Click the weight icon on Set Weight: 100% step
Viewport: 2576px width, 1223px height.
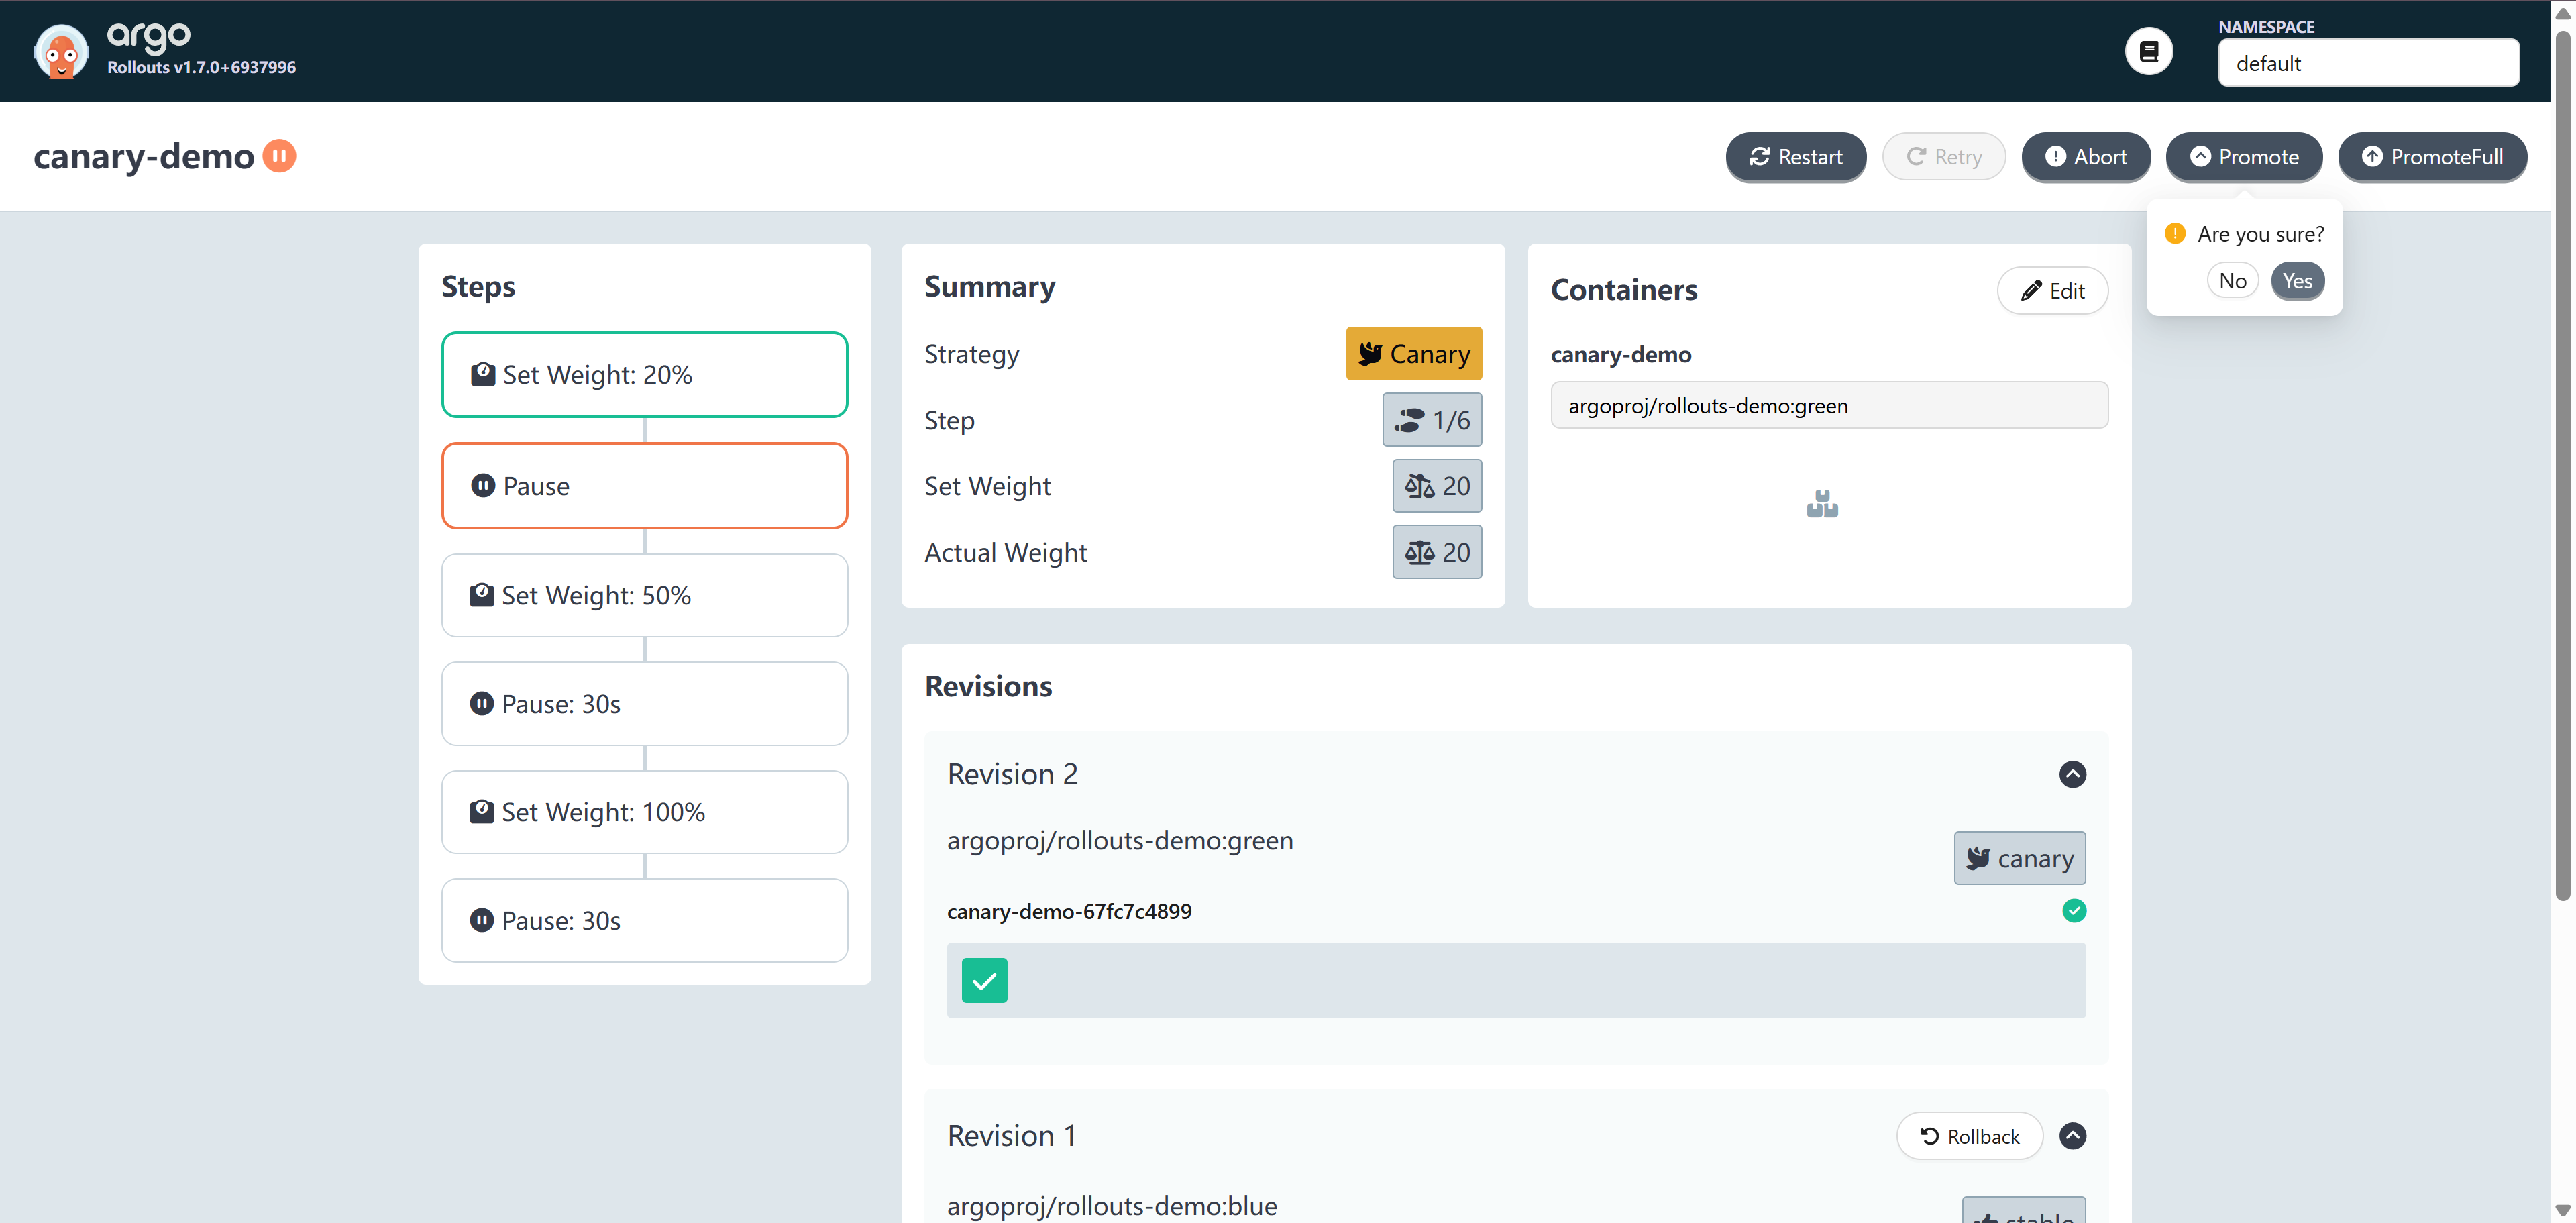(482, 811)
